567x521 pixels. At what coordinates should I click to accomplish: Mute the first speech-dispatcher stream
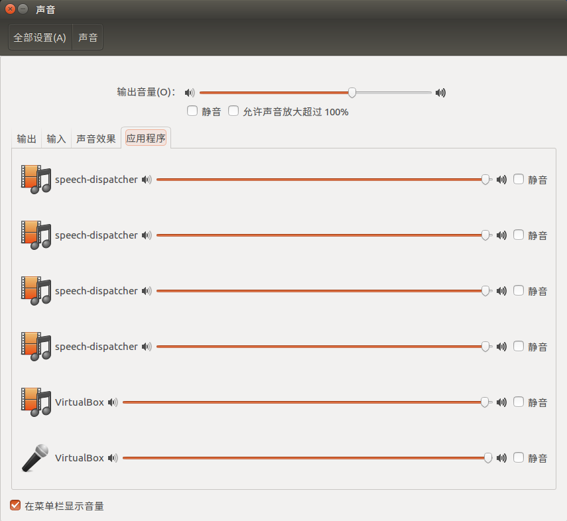[x=519, y=179]
